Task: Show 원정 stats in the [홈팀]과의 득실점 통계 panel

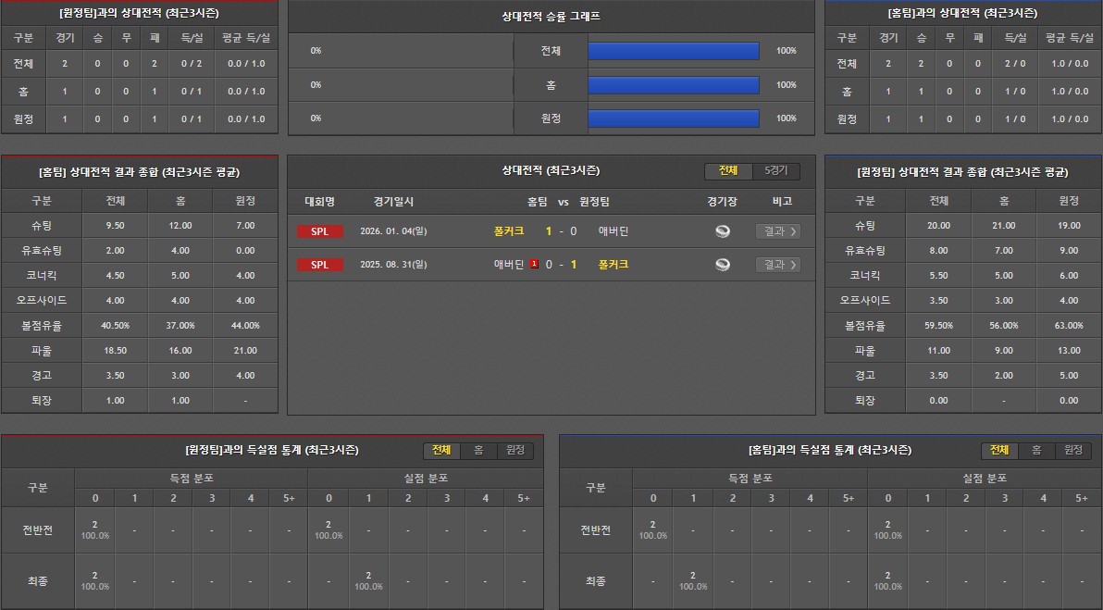Action: click(x=1073, y=450)
